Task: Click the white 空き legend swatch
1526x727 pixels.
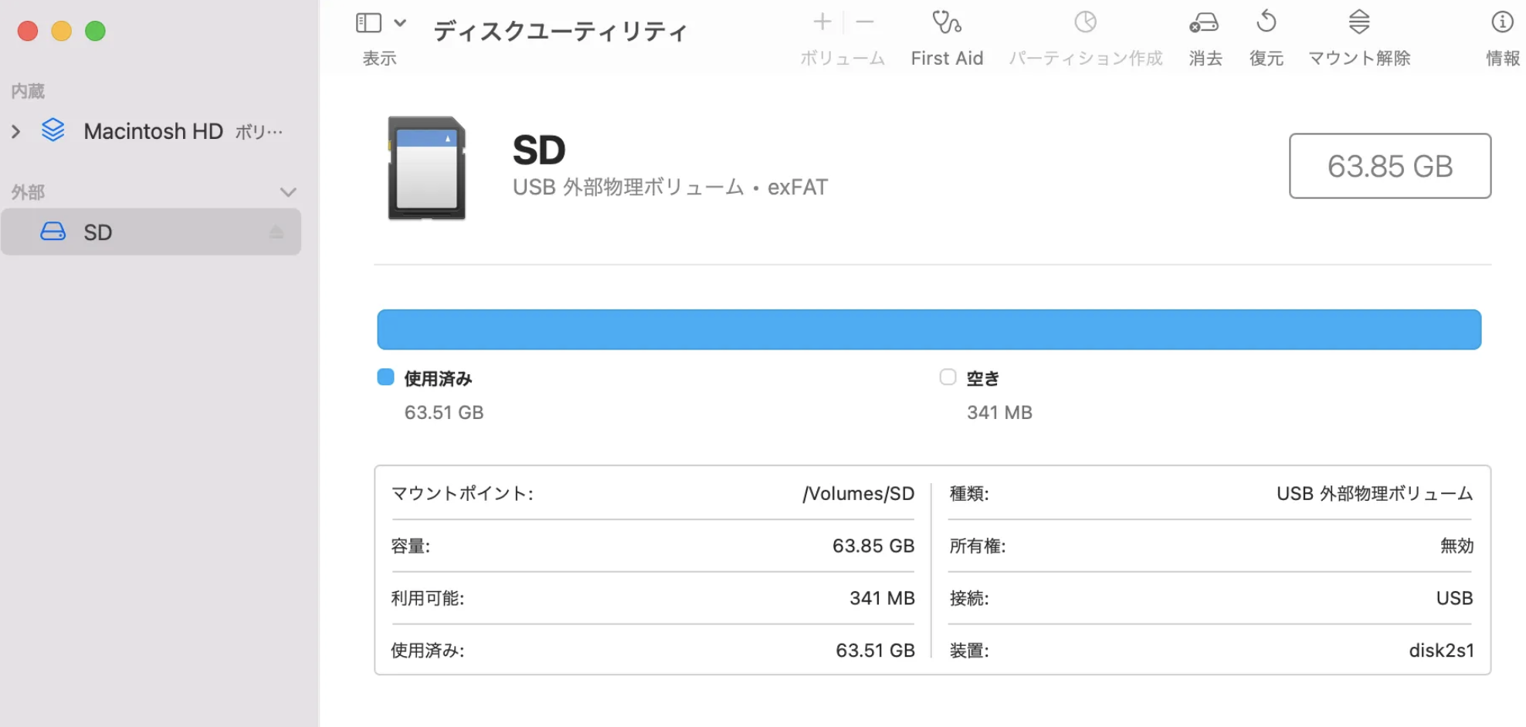Action: click(x=948, y=377)
